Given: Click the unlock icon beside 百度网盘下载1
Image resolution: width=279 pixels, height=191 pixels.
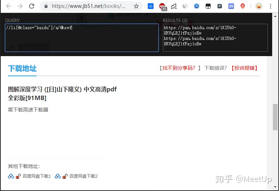Looking at the screenshot, I should point(18,176).
